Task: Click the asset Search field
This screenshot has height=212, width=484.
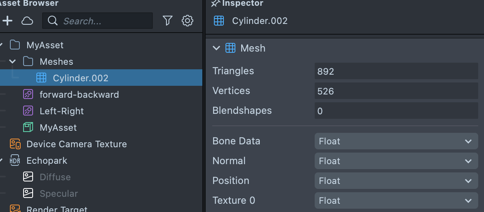Action: 103,21
